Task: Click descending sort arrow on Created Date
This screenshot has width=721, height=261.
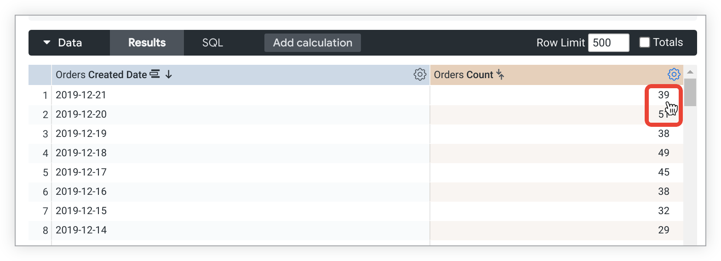Action: tap(169, 74)
